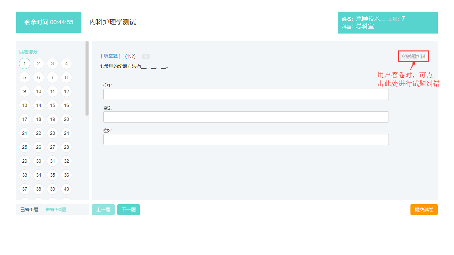
Task: Submit the exam with 提交试卷
Action: click(424, 210)
